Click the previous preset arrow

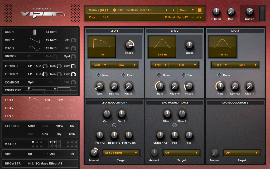[166, 10]
